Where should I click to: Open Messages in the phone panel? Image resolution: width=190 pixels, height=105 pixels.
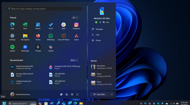point(97,29)
